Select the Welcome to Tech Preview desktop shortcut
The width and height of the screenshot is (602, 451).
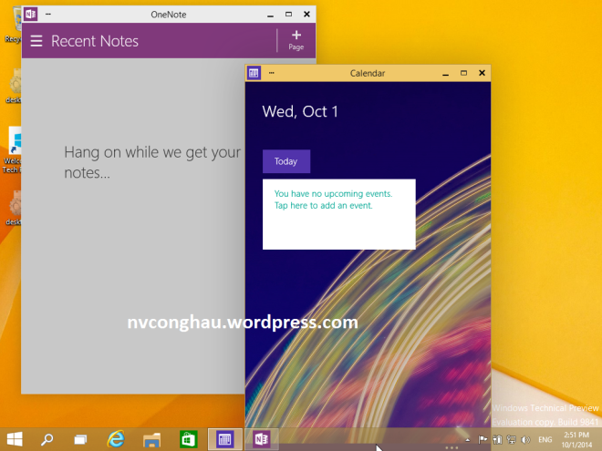point(12,150)
